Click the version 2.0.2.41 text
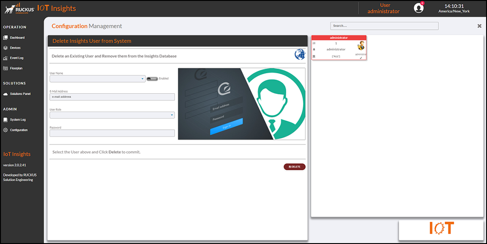487x244 pixels. 14,165
